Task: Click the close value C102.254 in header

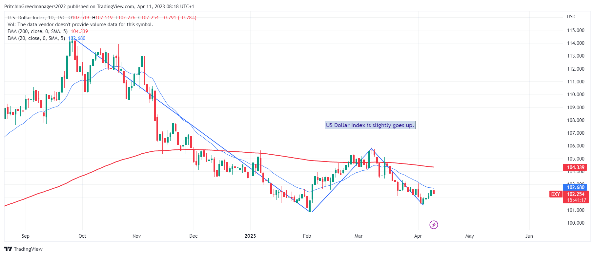Action: pos(148,18)
